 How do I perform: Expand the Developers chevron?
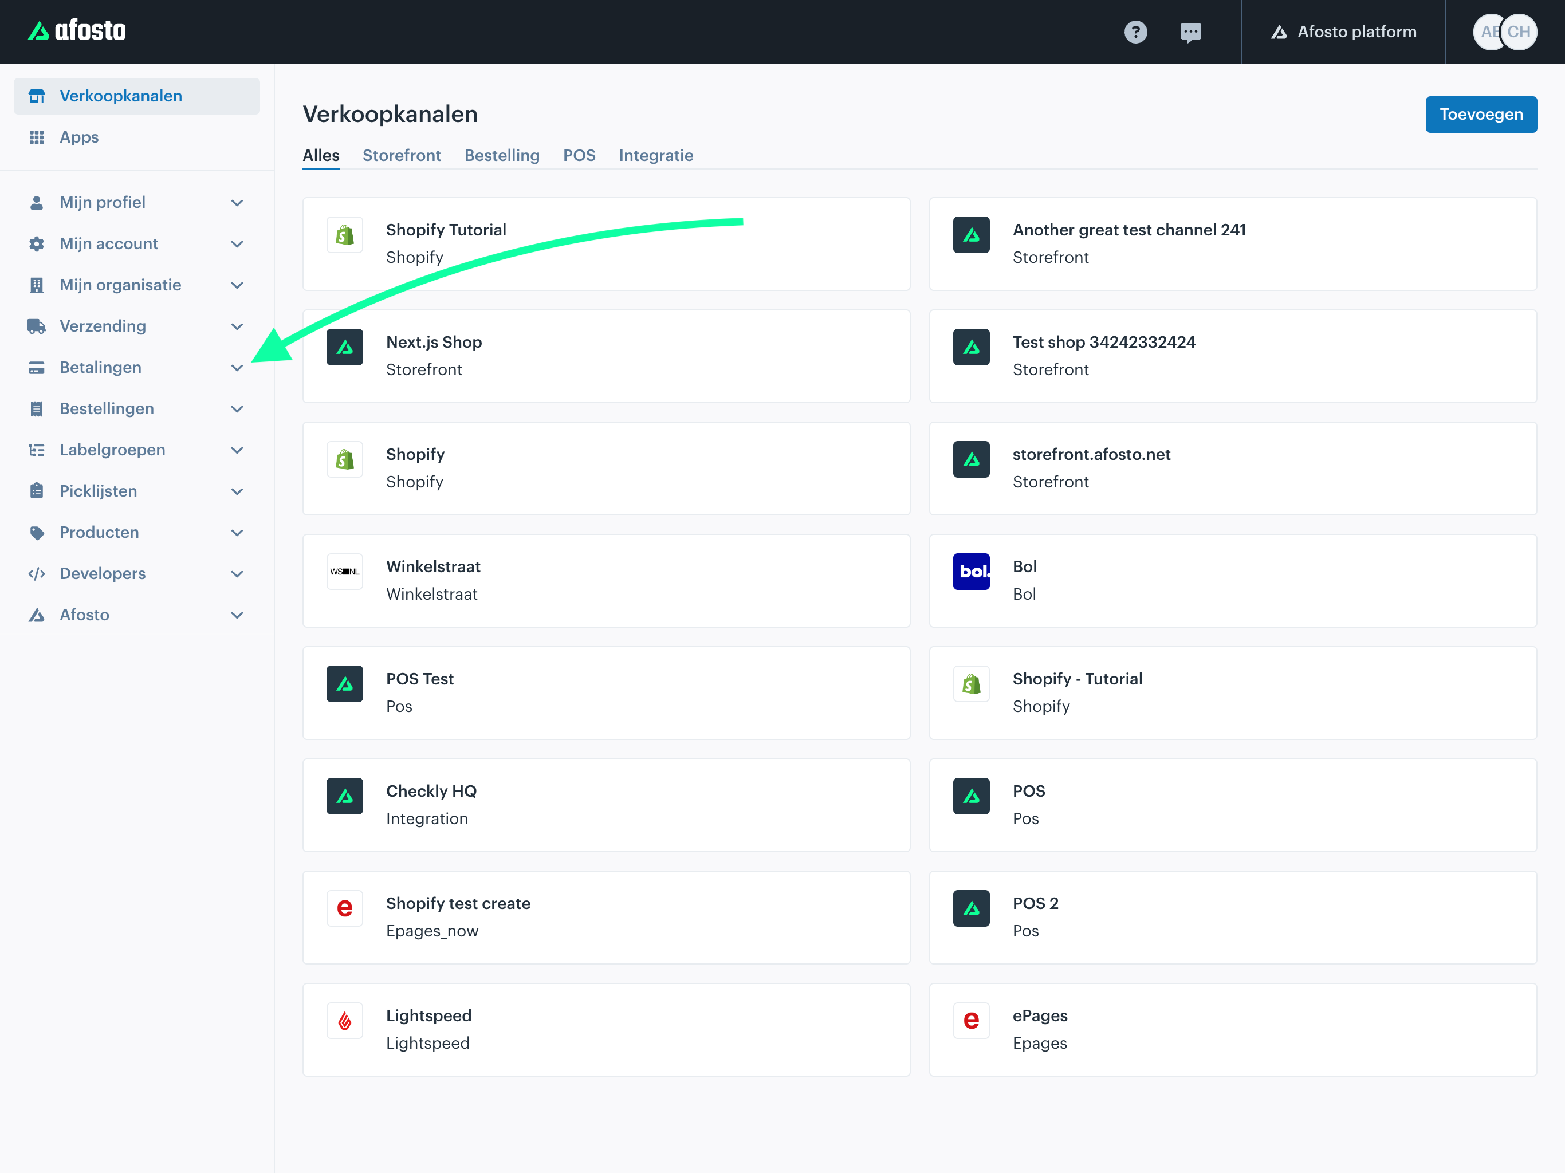[238, 574]
